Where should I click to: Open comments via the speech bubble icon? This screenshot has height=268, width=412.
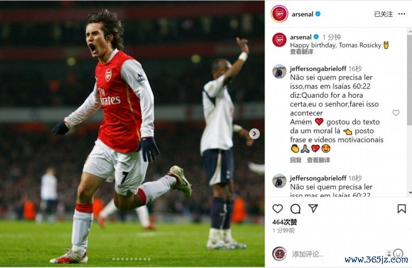click(296, 209)
